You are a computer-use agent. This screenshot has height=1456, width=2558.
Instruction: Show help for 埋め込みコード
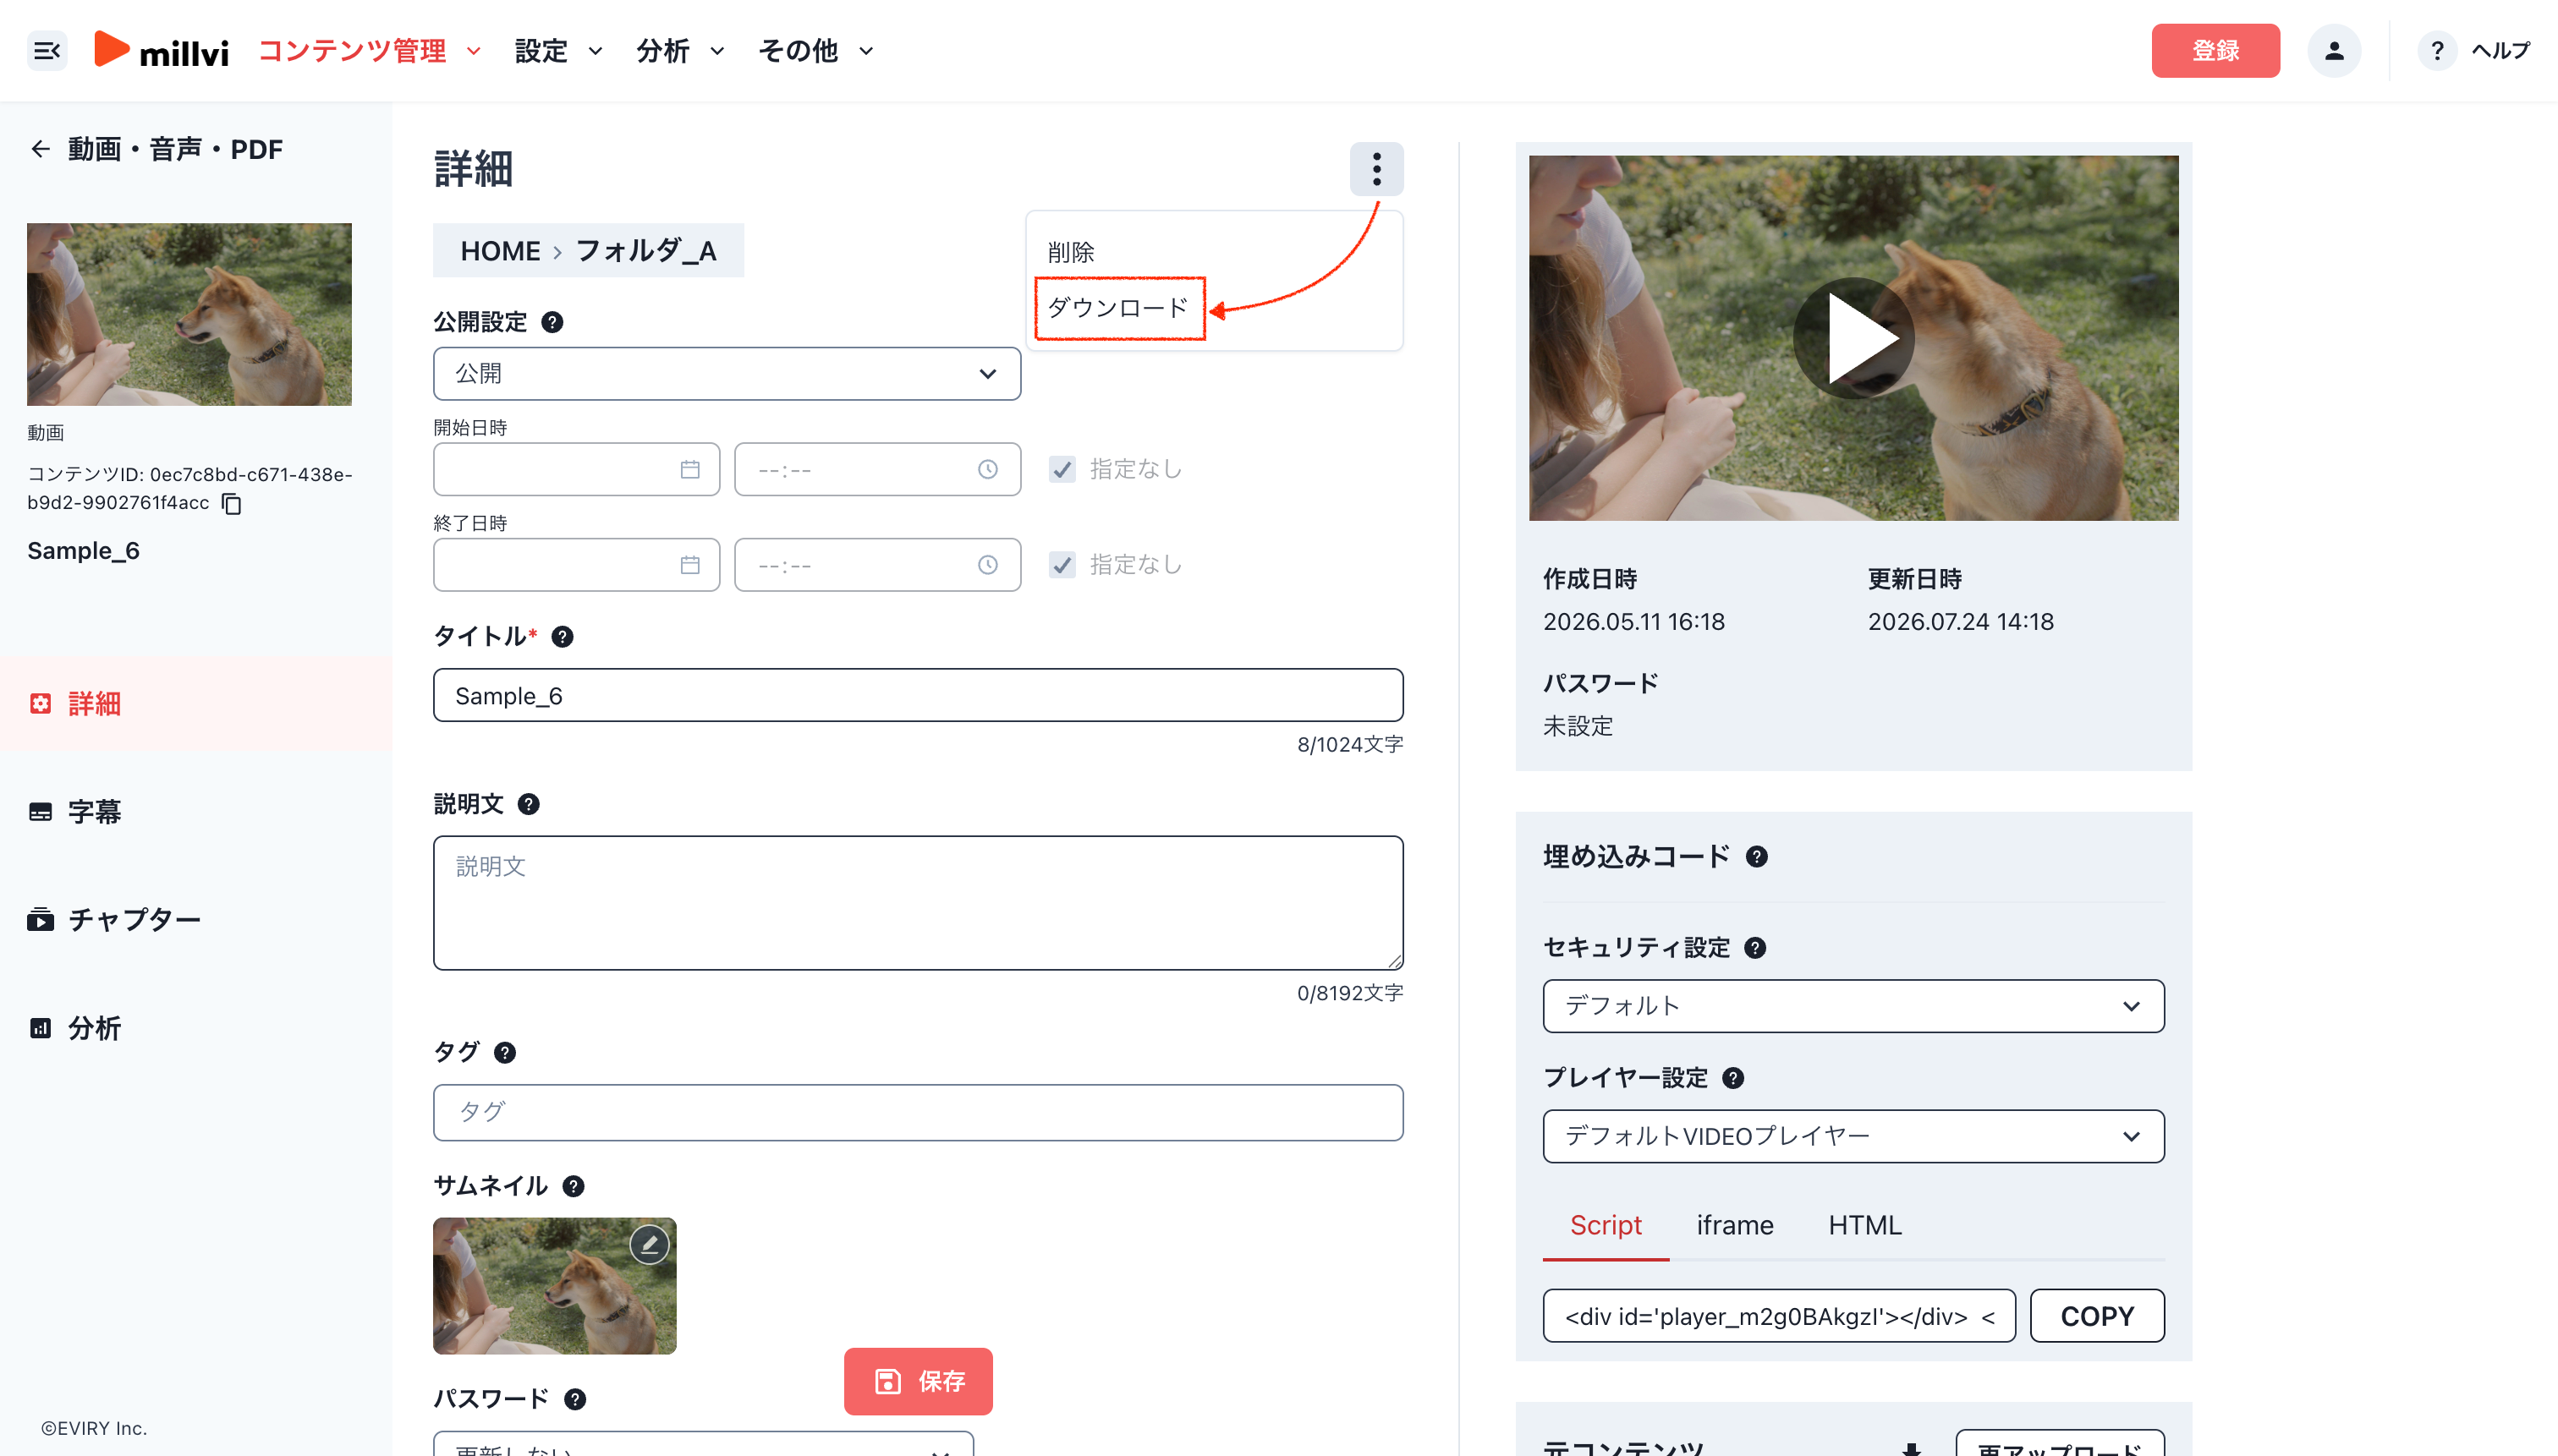pos(1757,857)
